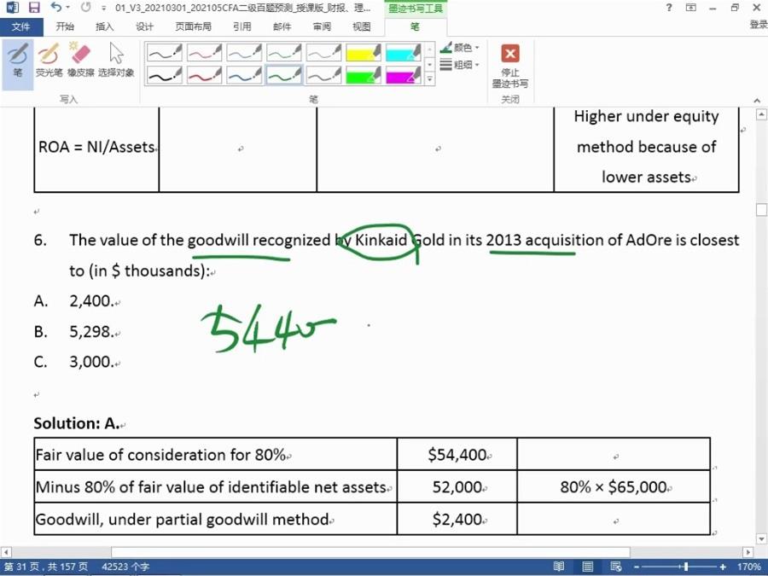Switch to Mailings (邮件) tab
This screenshot has height=576, width=768.
pos(282,26)
